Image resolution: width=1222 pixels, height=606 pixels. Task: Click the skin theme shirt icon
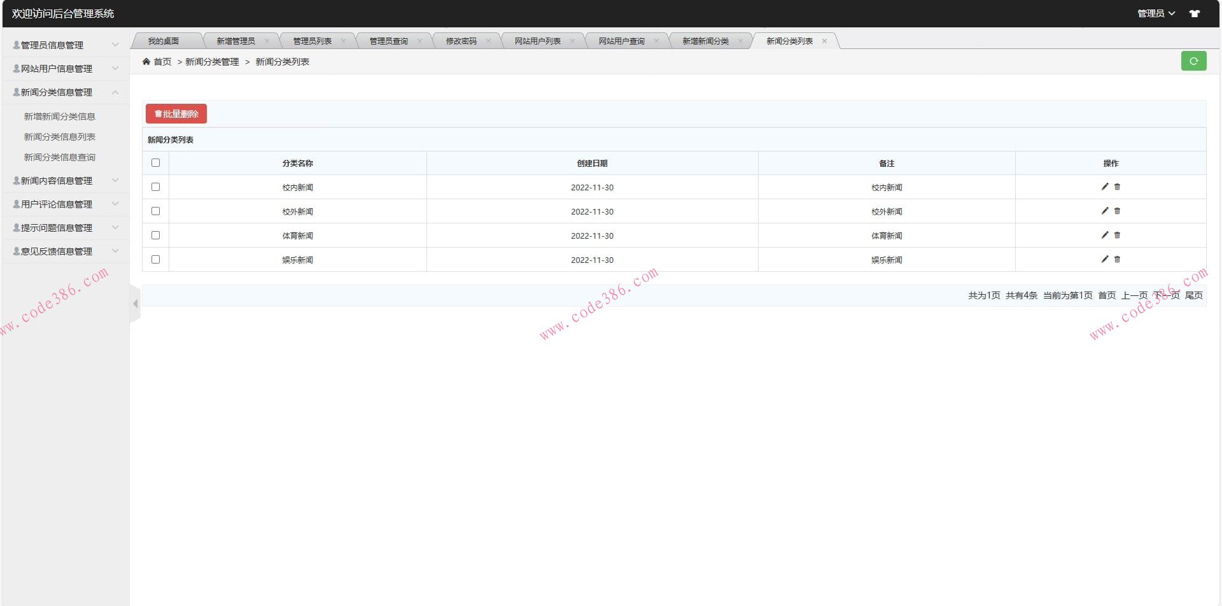[x=1195, y=13]
